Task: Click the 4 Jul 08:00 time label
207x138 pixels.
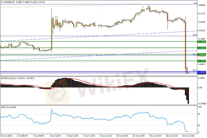Action: (x=39, y=136)
